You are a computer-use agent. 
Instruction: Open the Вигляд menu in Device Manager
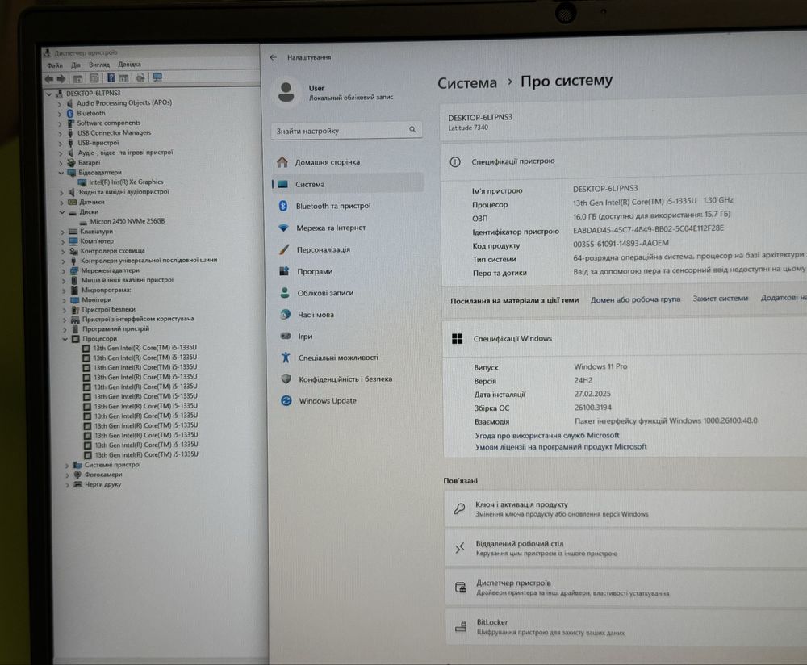[99, 65]
